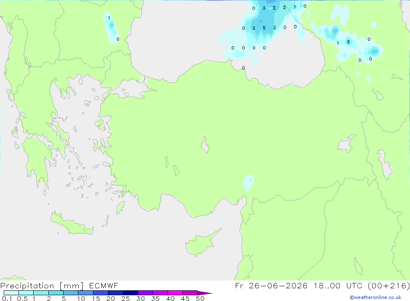Pick the 40–45 mm legend color box
The width and height of the screenshot is (410, 301).
pyautogui.click(x=175, y=293)
